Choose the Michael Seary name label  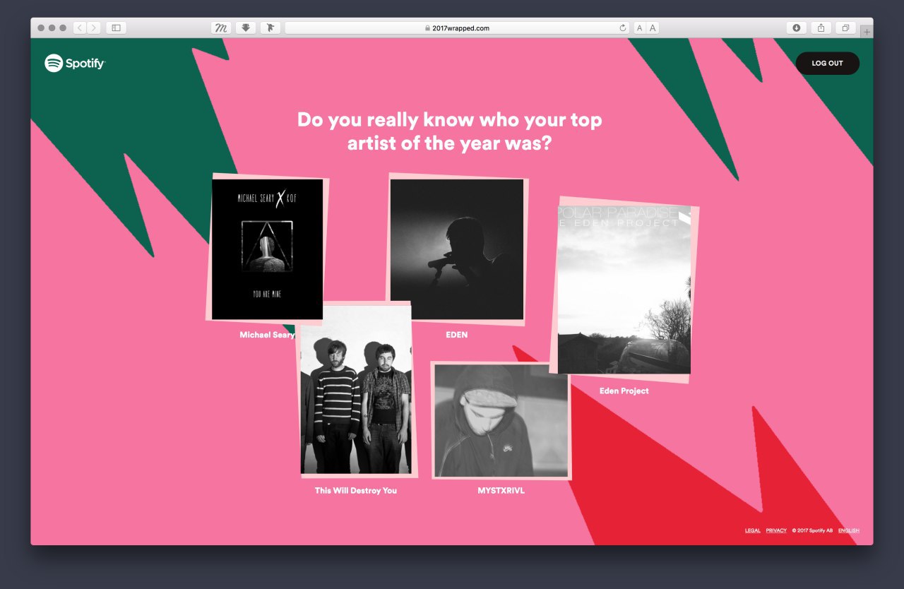[267, 335]
